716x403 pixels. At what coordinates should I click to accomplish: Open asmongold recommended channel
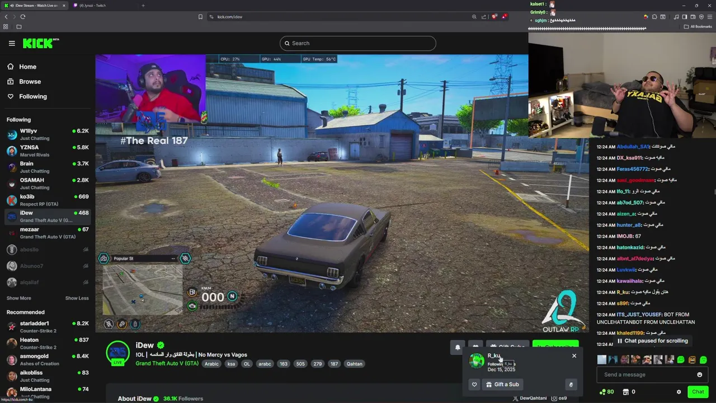click(48, 359)
